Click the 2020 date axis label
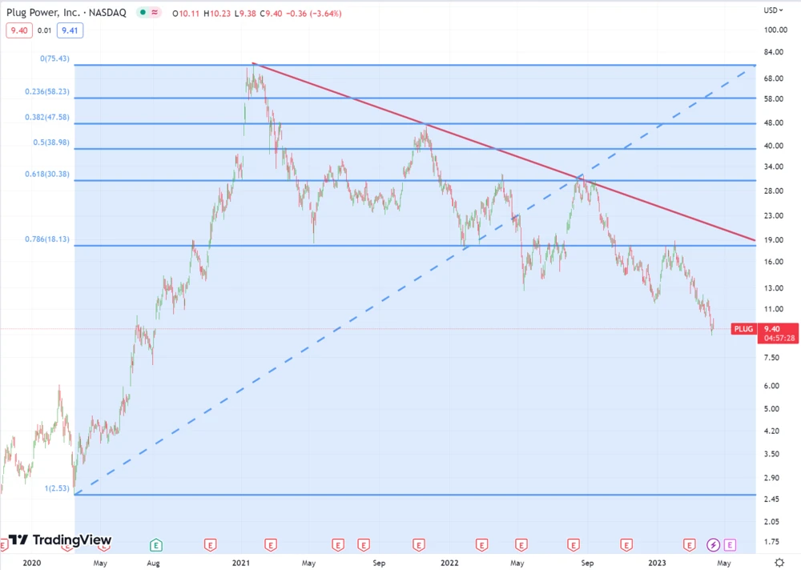 coord(32,563)
